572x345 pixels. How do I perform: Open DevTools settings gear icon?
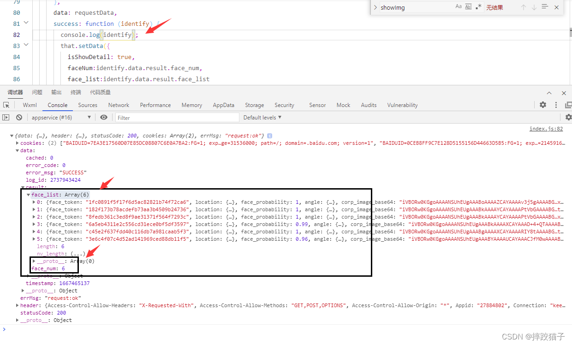543,105
